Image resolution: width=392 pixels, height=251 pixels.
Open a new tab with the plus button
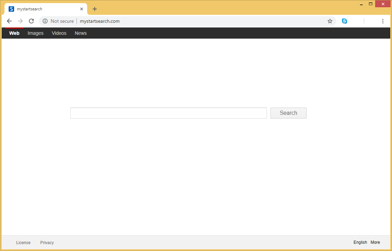tap(95, 9)
